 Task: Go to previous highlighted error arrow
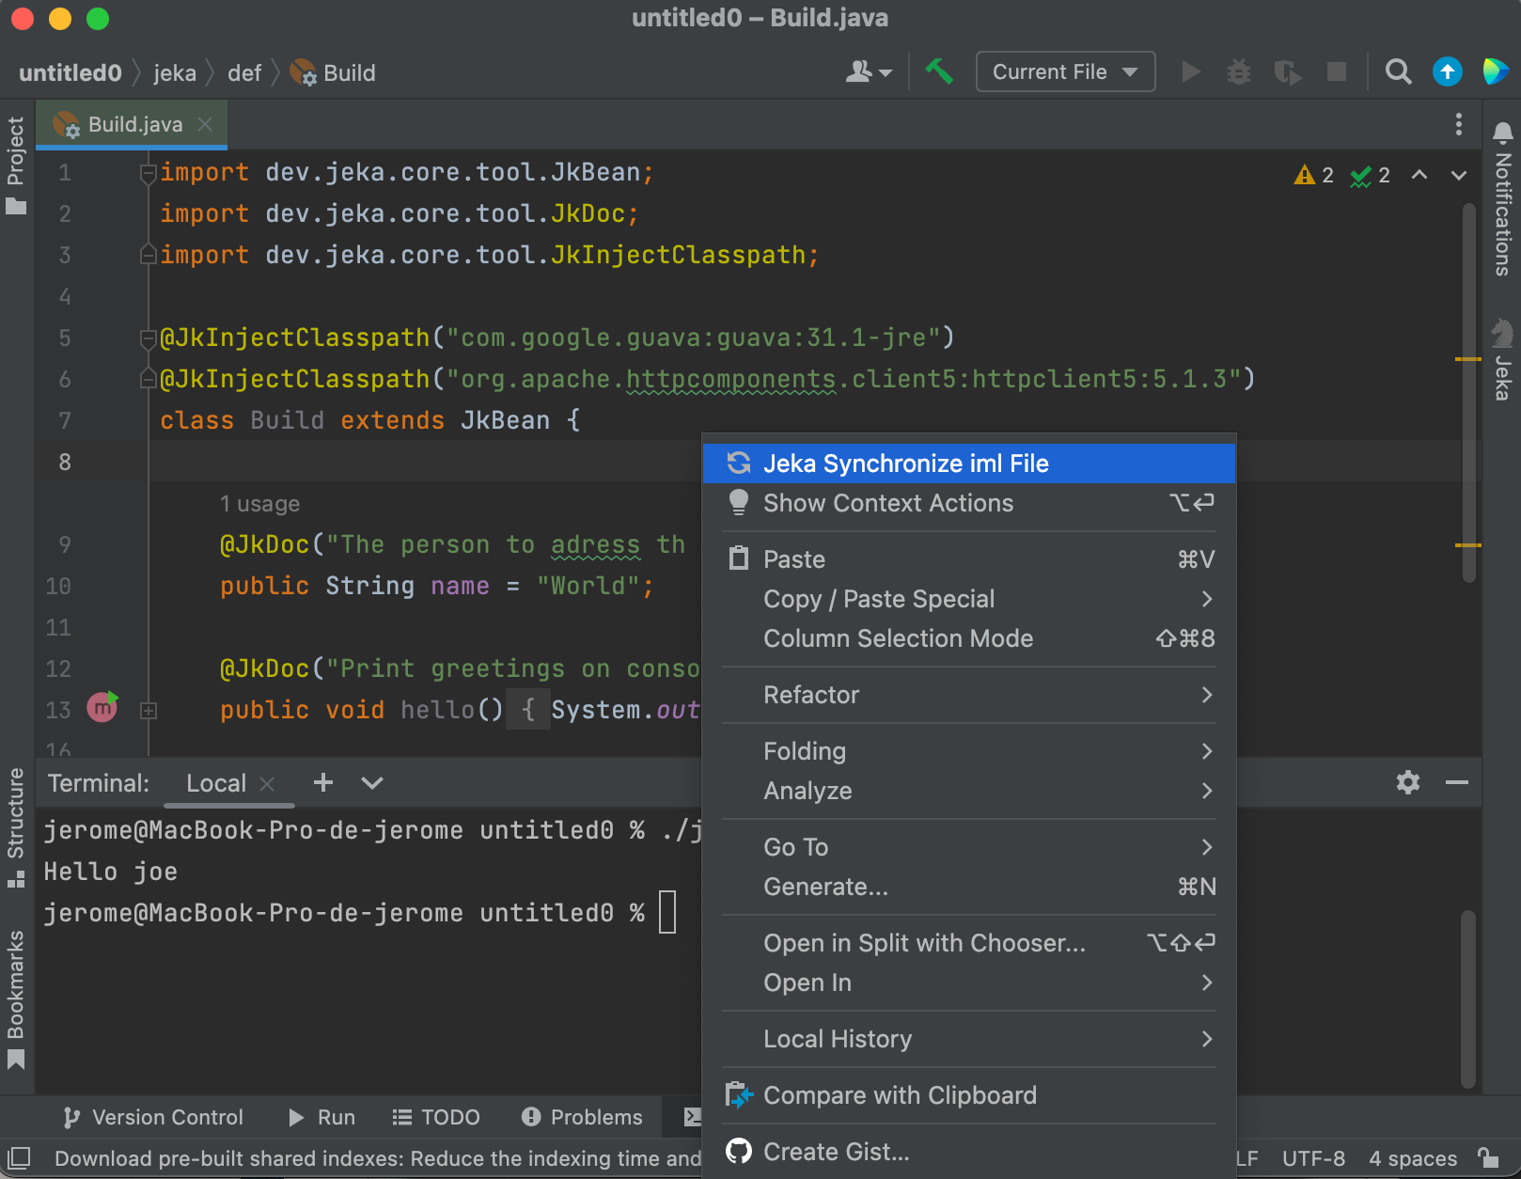pos(1419,175)
